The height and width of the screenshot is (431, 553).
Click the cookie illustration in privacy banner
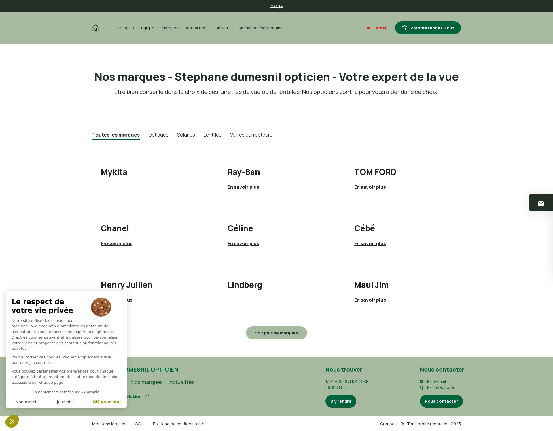tap(101, 307)
